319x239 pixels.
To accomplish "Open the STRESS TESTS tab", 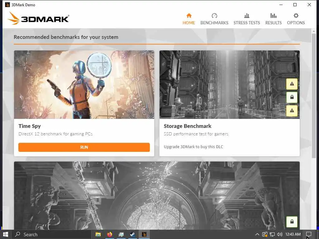I will point(247,19).
